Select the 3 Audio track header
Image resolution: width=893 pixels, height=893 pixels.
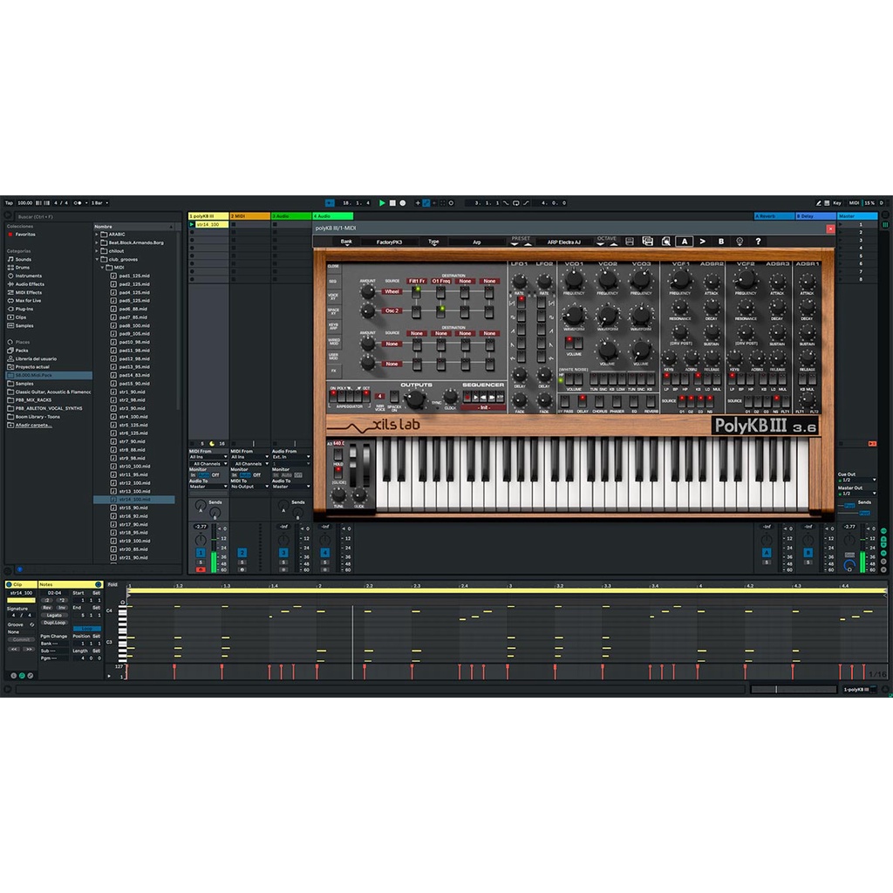pyautogui.click(x=291, y=216)
